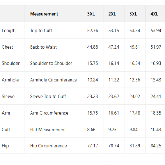Click the 'Top to Cuff' length cell

(x=41, y=31)
